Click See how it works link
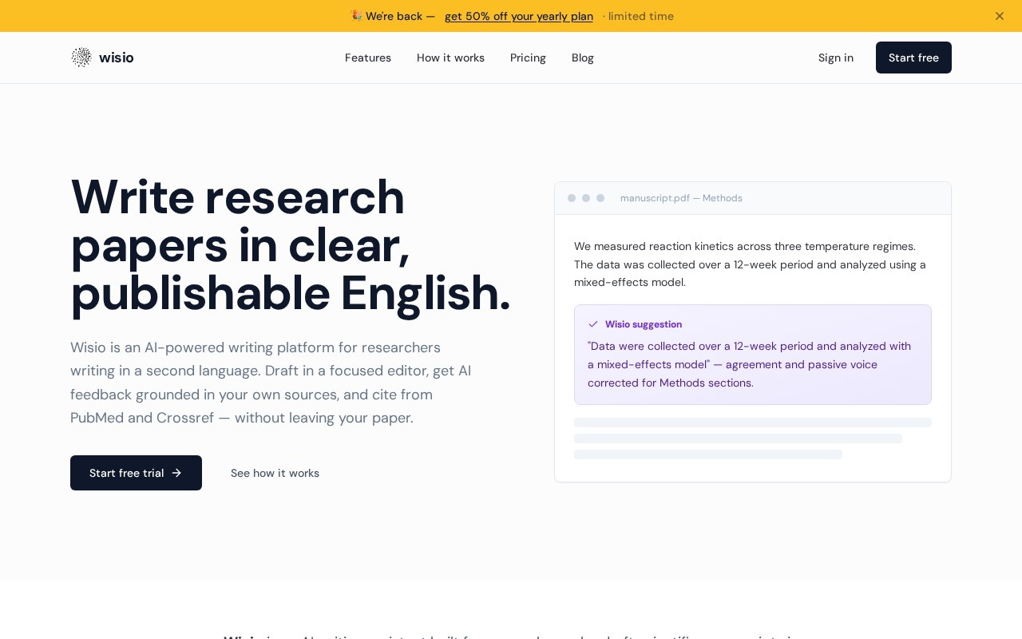 tap(275, 473)
